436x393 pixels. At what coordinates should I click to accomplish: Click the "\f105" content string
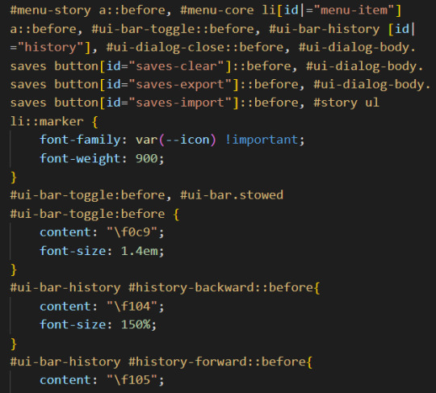132,380
